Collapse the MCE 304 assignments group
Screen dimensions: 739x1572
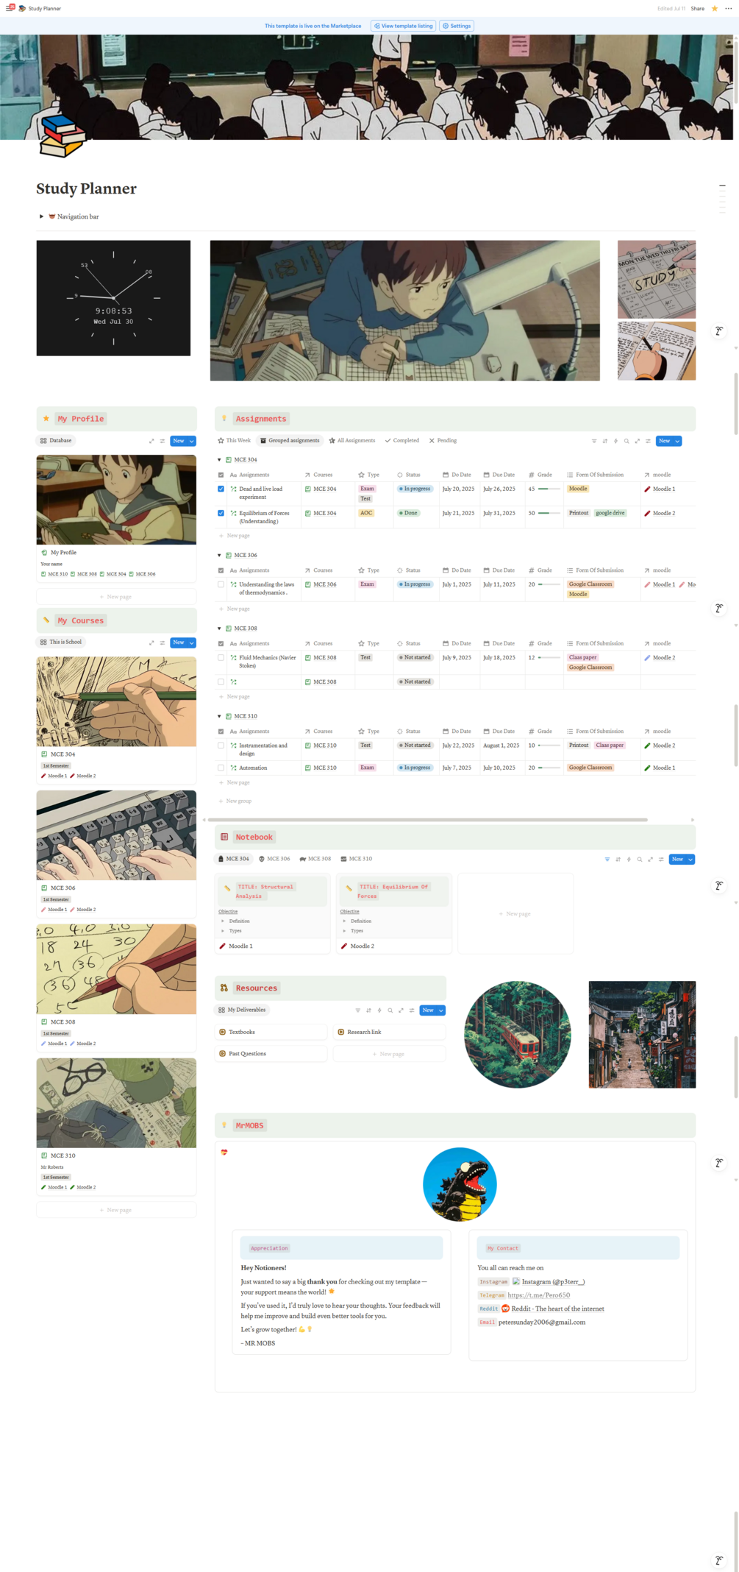[219, 459]
